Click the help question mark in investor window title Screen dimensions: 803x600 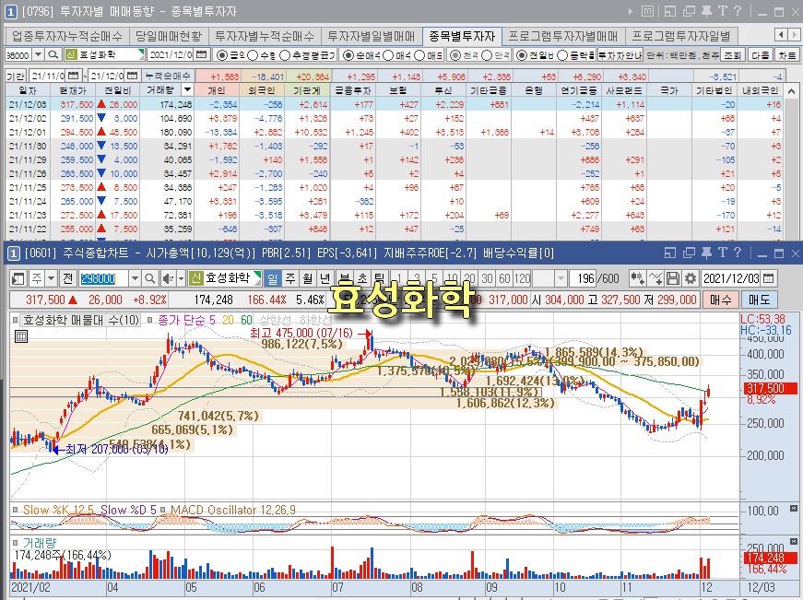737,11
